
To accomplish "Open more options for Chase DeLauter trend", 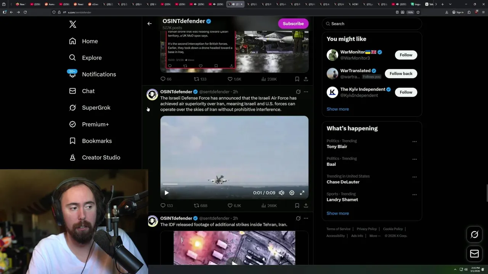I will coord(414,177).
